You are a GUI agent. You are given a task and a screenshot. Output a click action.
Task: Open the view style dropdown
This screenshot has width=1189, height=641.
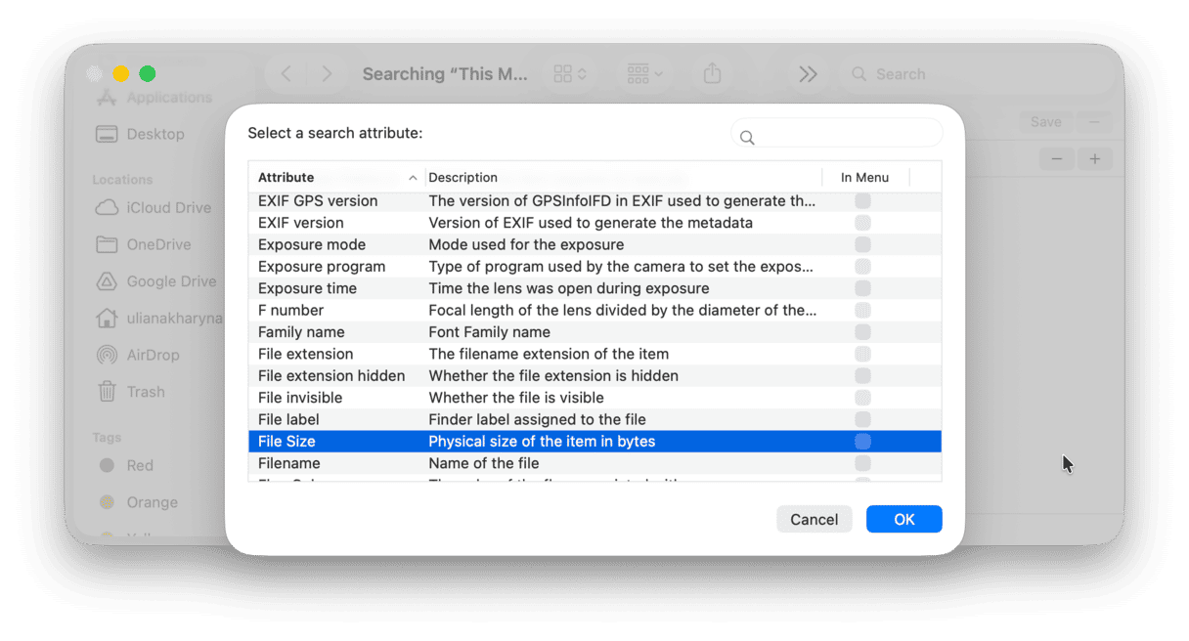570,72
